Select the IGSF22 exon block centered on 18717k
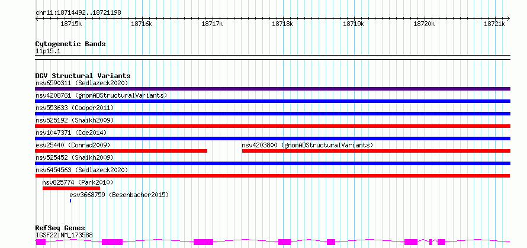 point(203,242)
